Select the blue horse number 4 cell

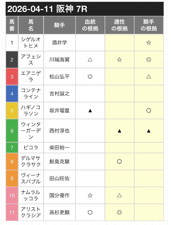[12, 94]
